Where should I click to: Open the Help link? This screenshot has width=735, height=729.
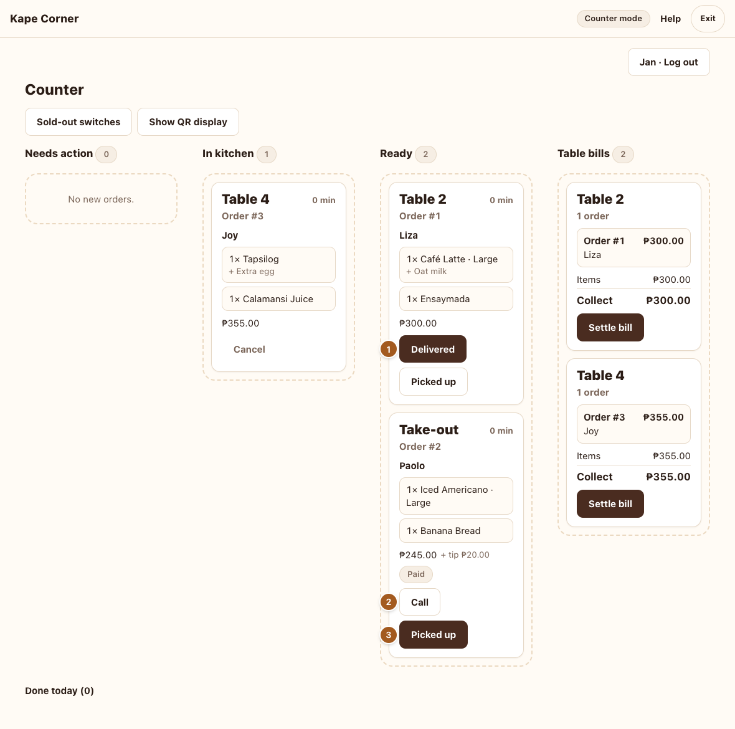670,19
